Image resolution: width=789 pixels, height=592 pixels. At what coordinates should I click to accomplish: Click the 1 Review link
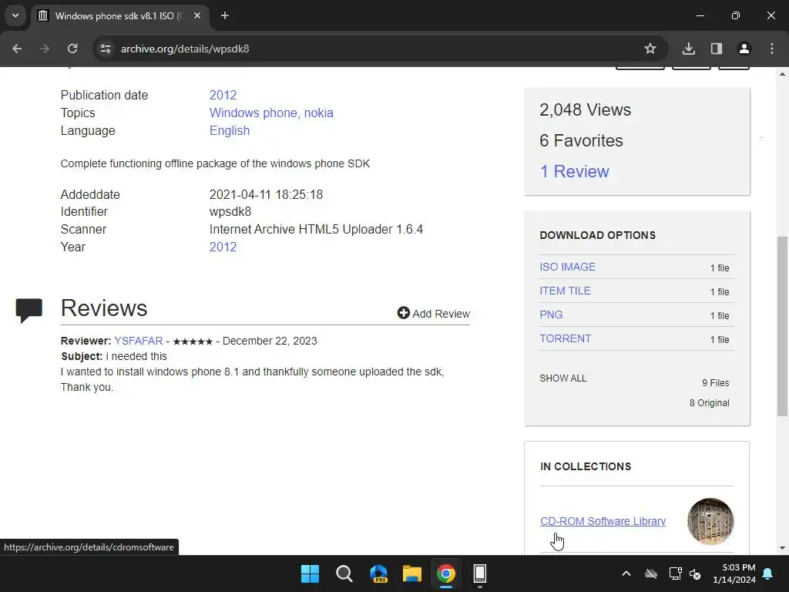coord(574,172)
